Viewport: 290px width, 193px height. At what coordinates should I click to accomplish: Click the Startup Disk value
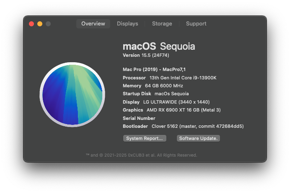click(172, 94)
